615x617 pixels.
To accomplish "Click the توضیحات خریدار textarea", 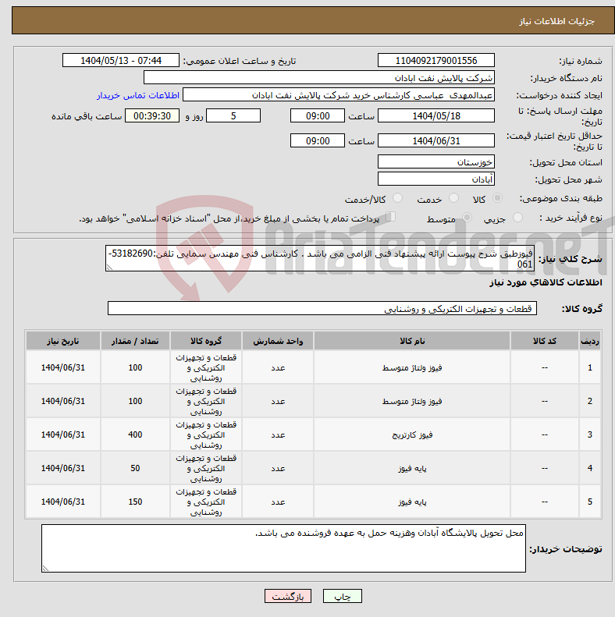I will (x=283, y=548).
